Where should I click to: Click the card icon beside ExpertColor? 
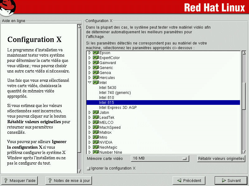click(96, 58)
